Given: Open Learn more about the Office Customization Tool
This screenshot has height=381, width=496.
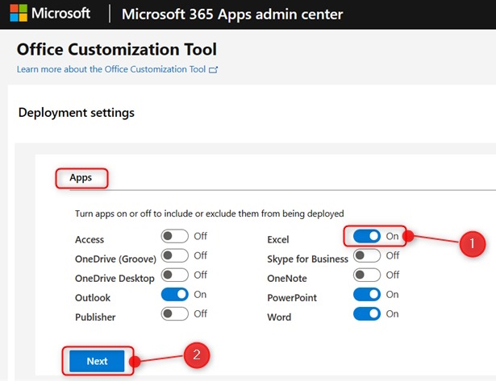Looking at the screenshot, I should point(111,69).
